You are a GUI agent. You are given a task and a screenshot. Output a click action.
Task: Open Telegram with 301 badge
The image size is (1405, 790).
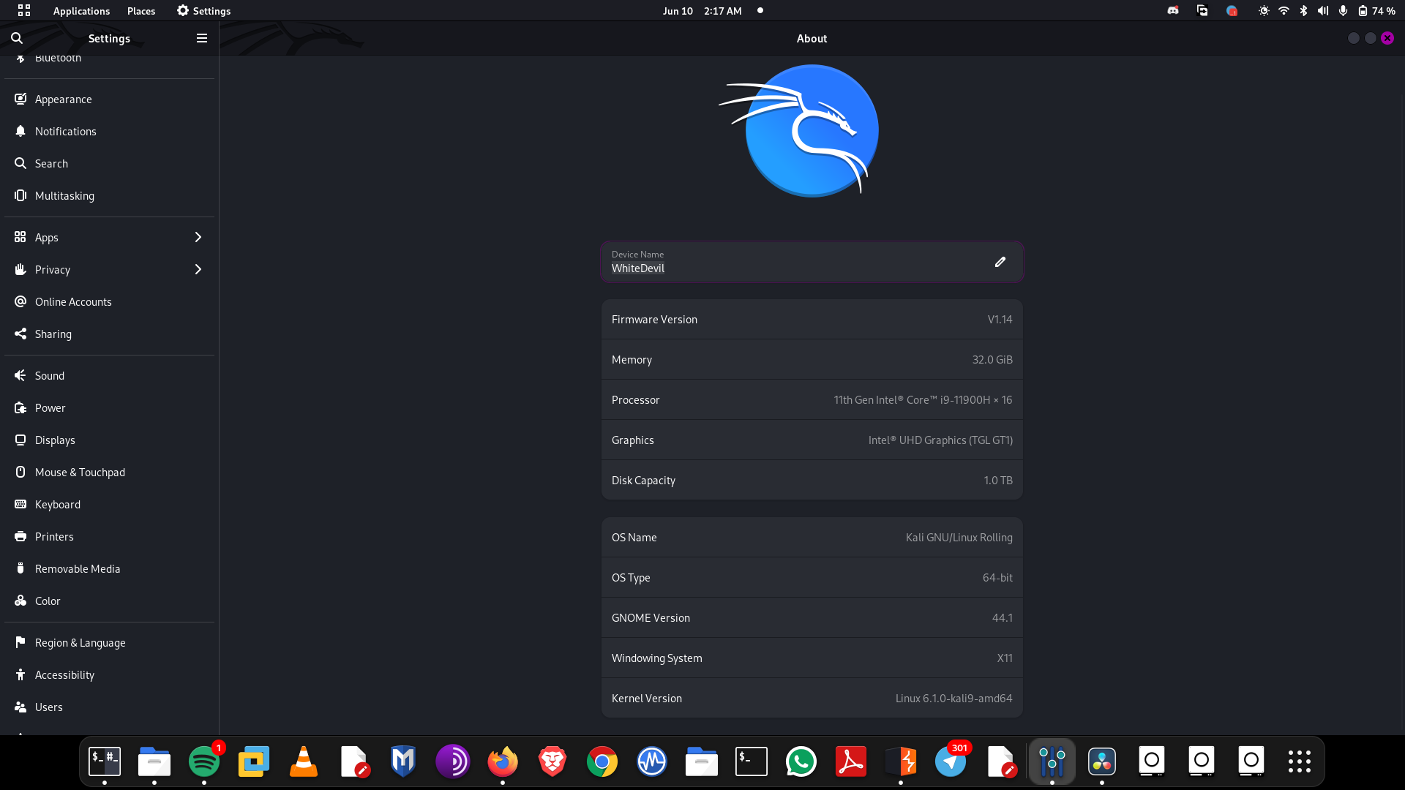[951, 761]
